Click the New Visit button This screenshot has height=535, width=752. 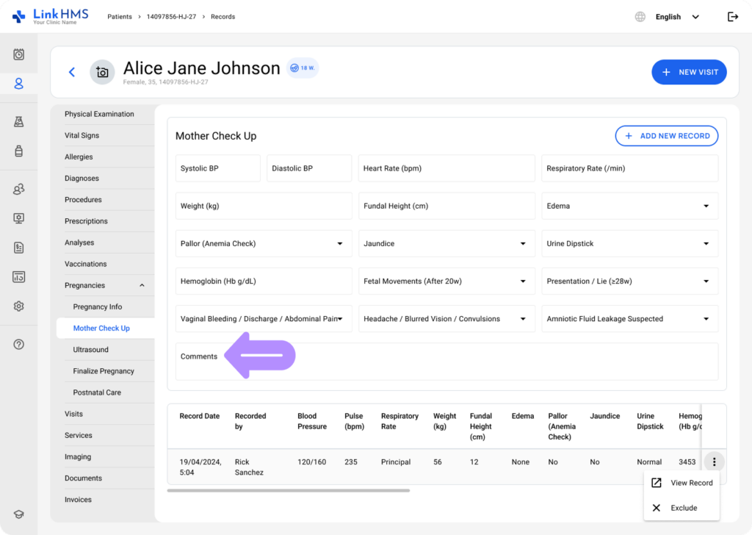(x=689, y=72)
